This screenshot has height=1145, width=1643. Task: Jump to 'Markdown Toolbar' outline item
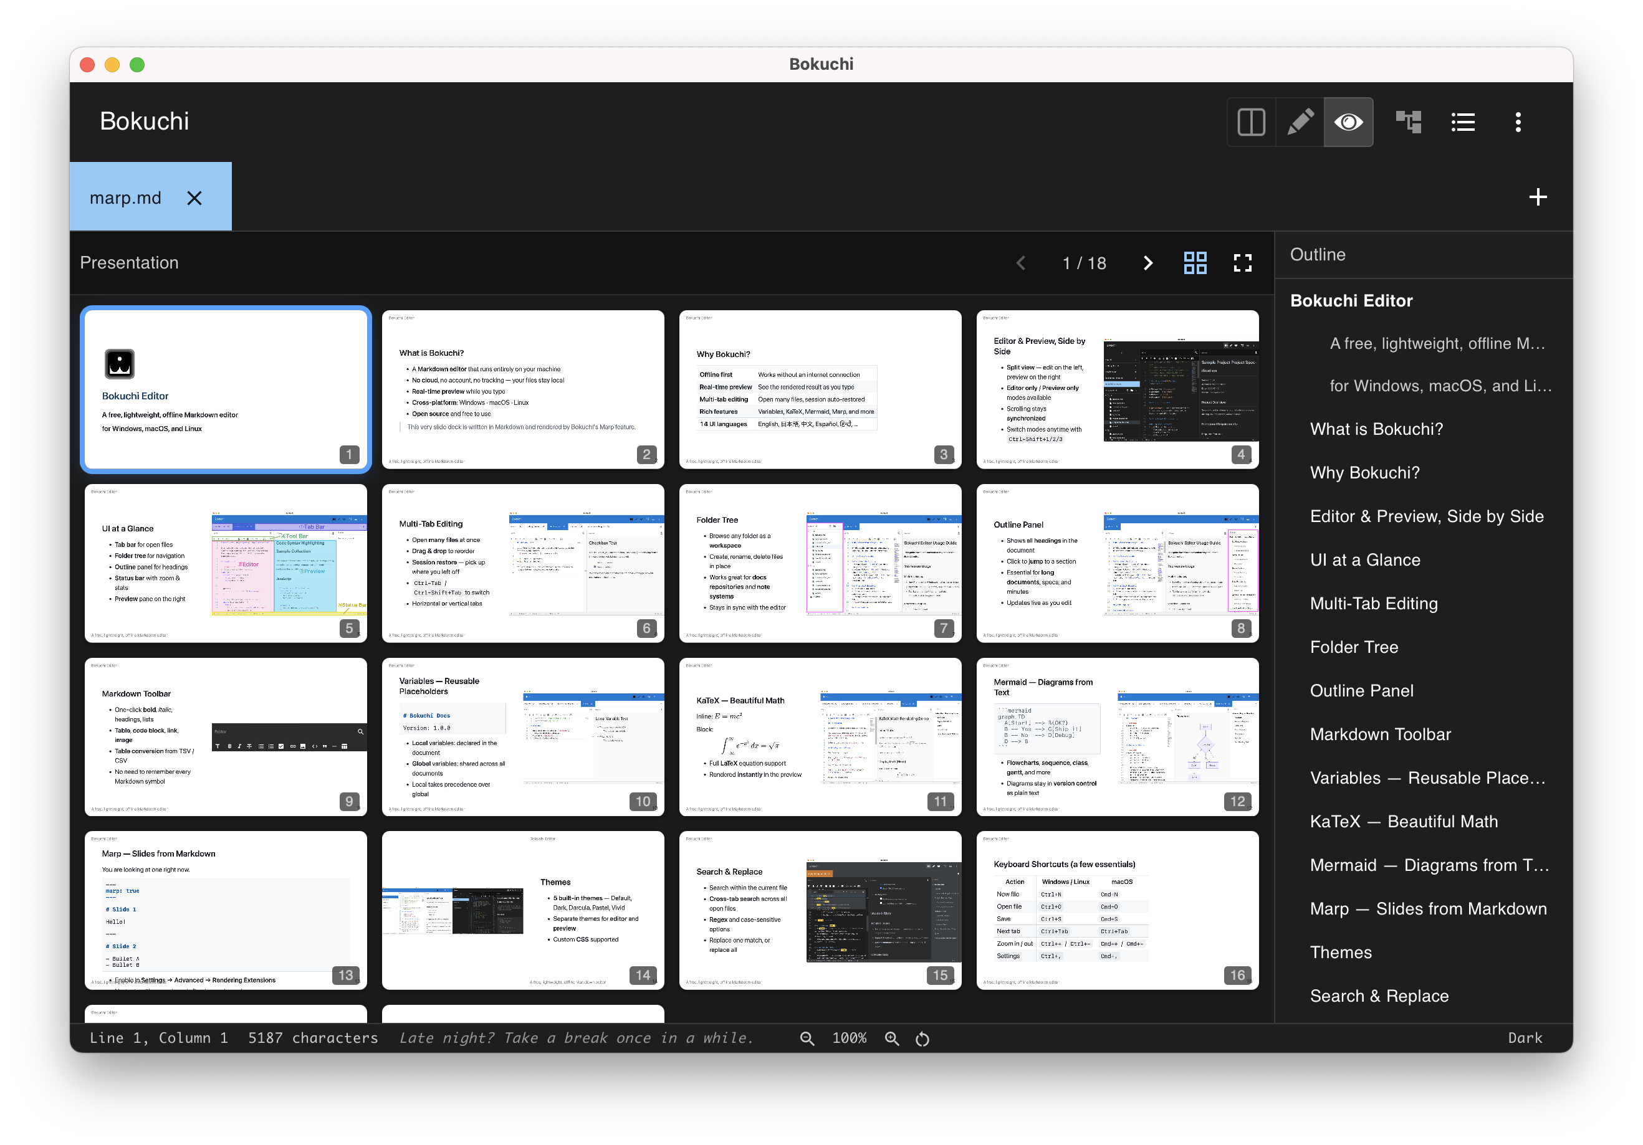[x=1381, y=734]
